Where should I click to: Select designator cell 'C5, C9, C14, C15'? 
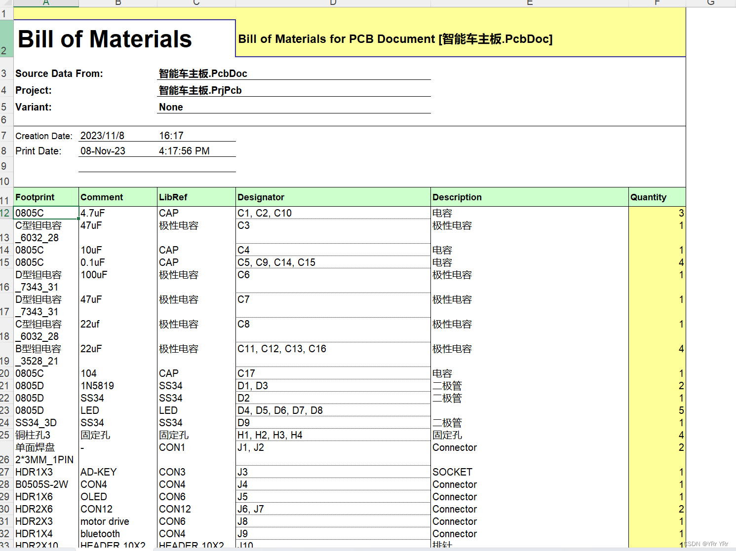tap(333, 262)
